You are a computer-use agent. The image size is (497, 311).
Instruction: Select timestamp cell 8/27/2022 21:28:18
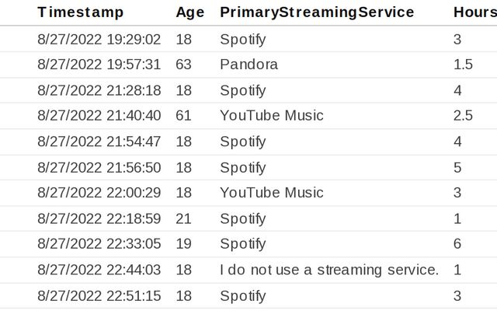pyautogui.click(x=99, y=90)
